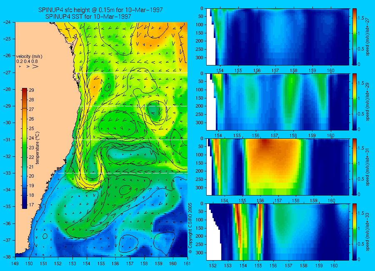Click the '-38' latitude label on the map axis

point(7,257)
